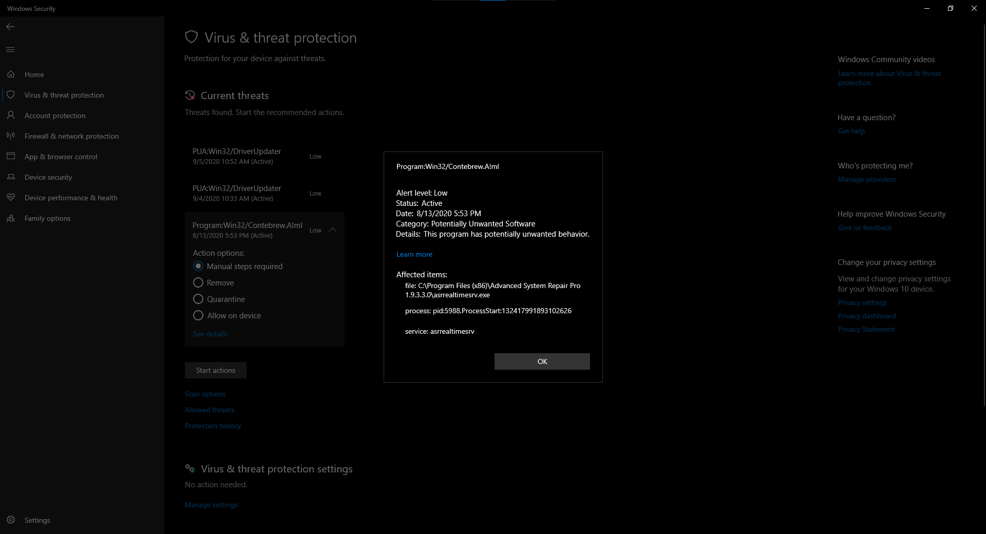
Task: Click the vertical scrollbar on right edge
Action: 983,216
